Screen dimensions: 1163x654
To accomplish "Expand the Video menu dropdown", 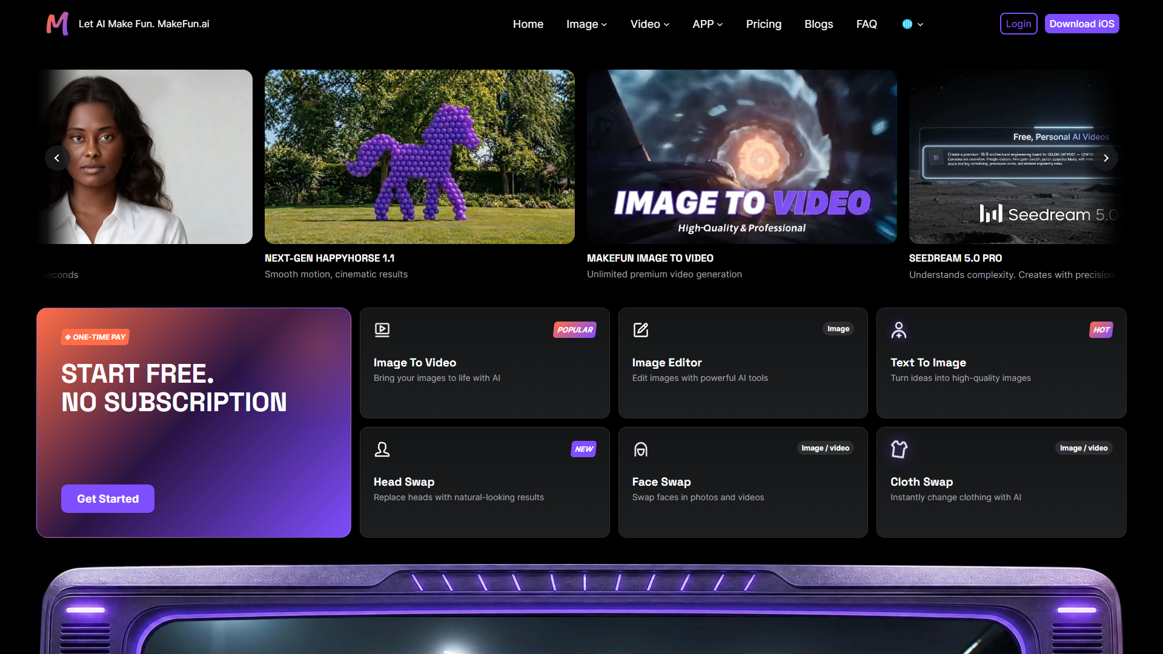I will click(x=650, y=24).
